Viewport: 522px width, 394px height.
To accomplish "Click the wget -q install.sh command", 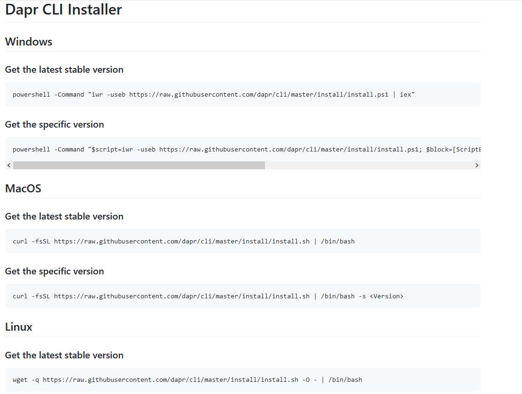I will point(187,380).
